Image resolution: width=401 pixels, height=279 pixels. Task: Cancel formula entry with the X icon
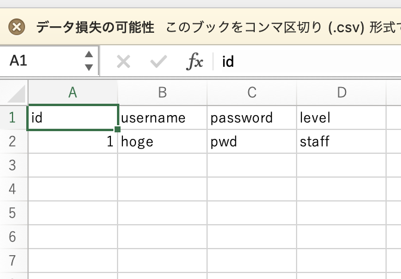[124, 61]
